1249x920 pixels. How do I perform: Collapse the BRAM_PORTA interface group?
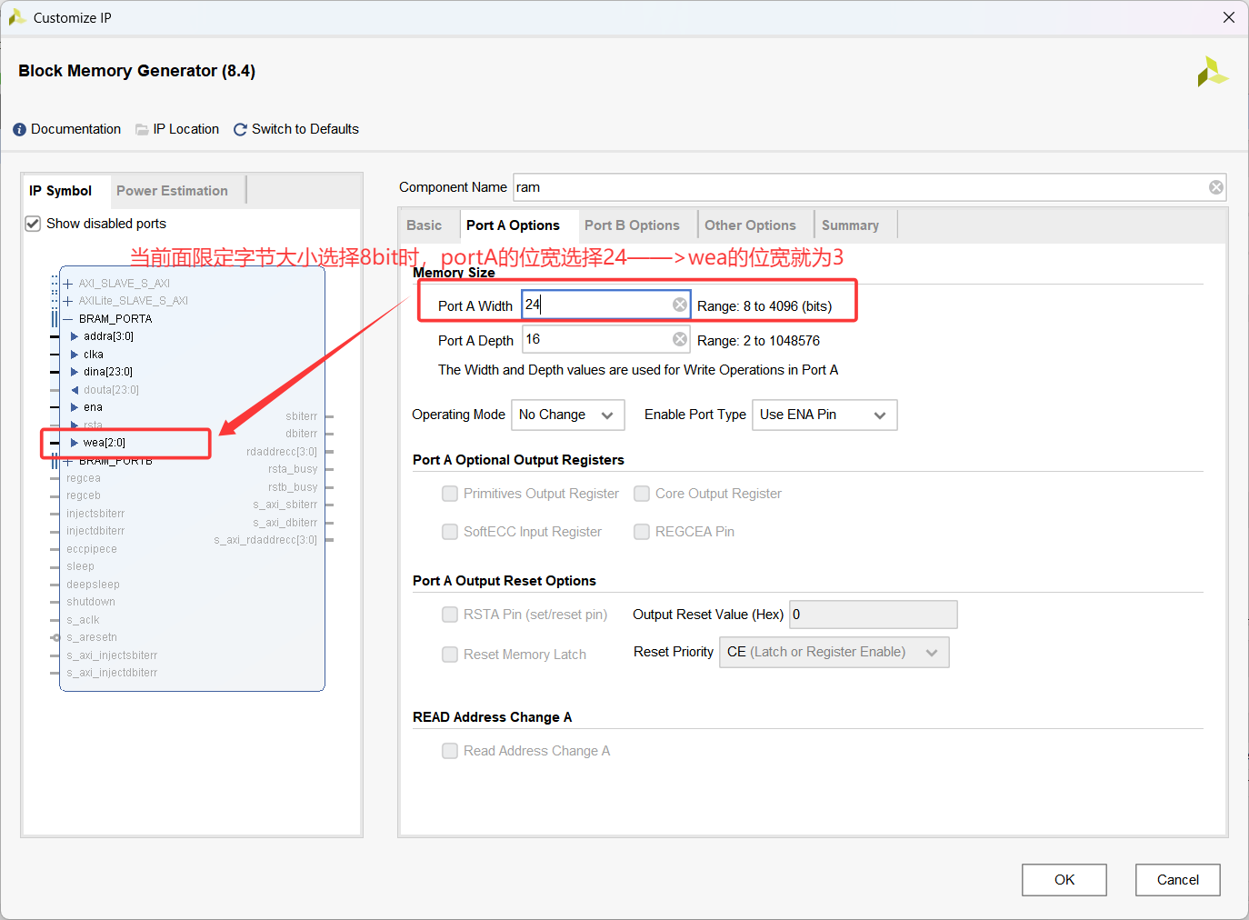pyautogui.click(x=68, y=319)
